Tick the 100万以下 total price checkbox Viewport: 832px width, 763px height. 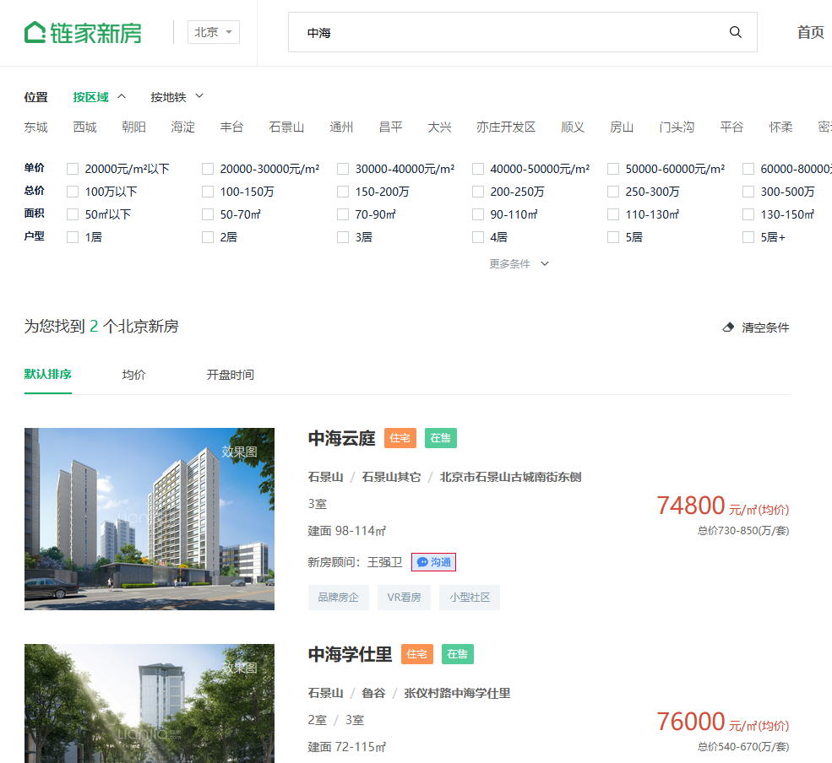(73, 192)
